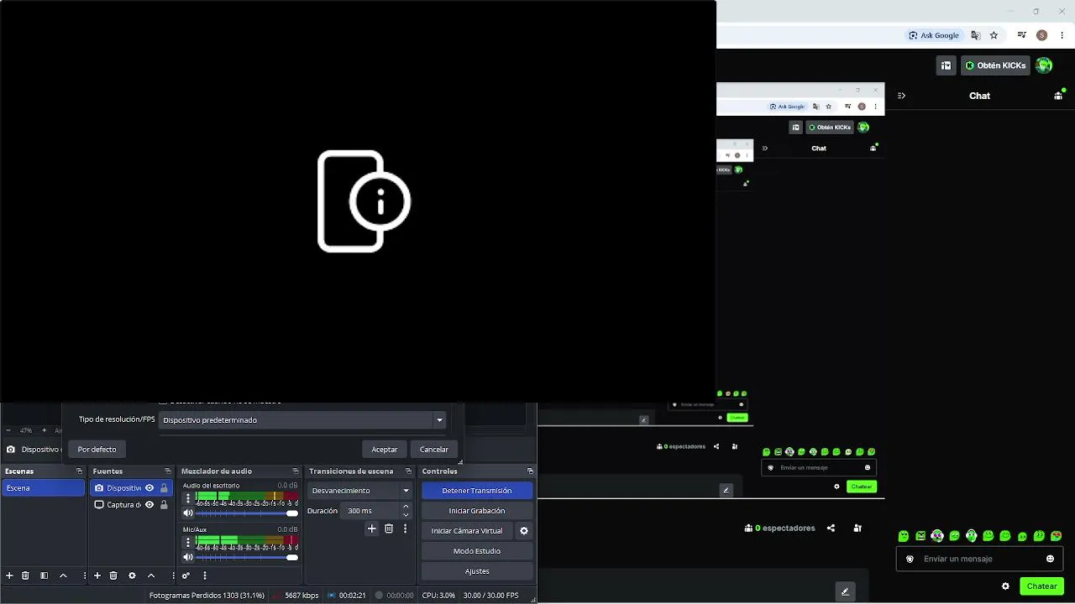Move scene up with the Escenas arrow
This screenshot has width=1075, height=604.
63,575
